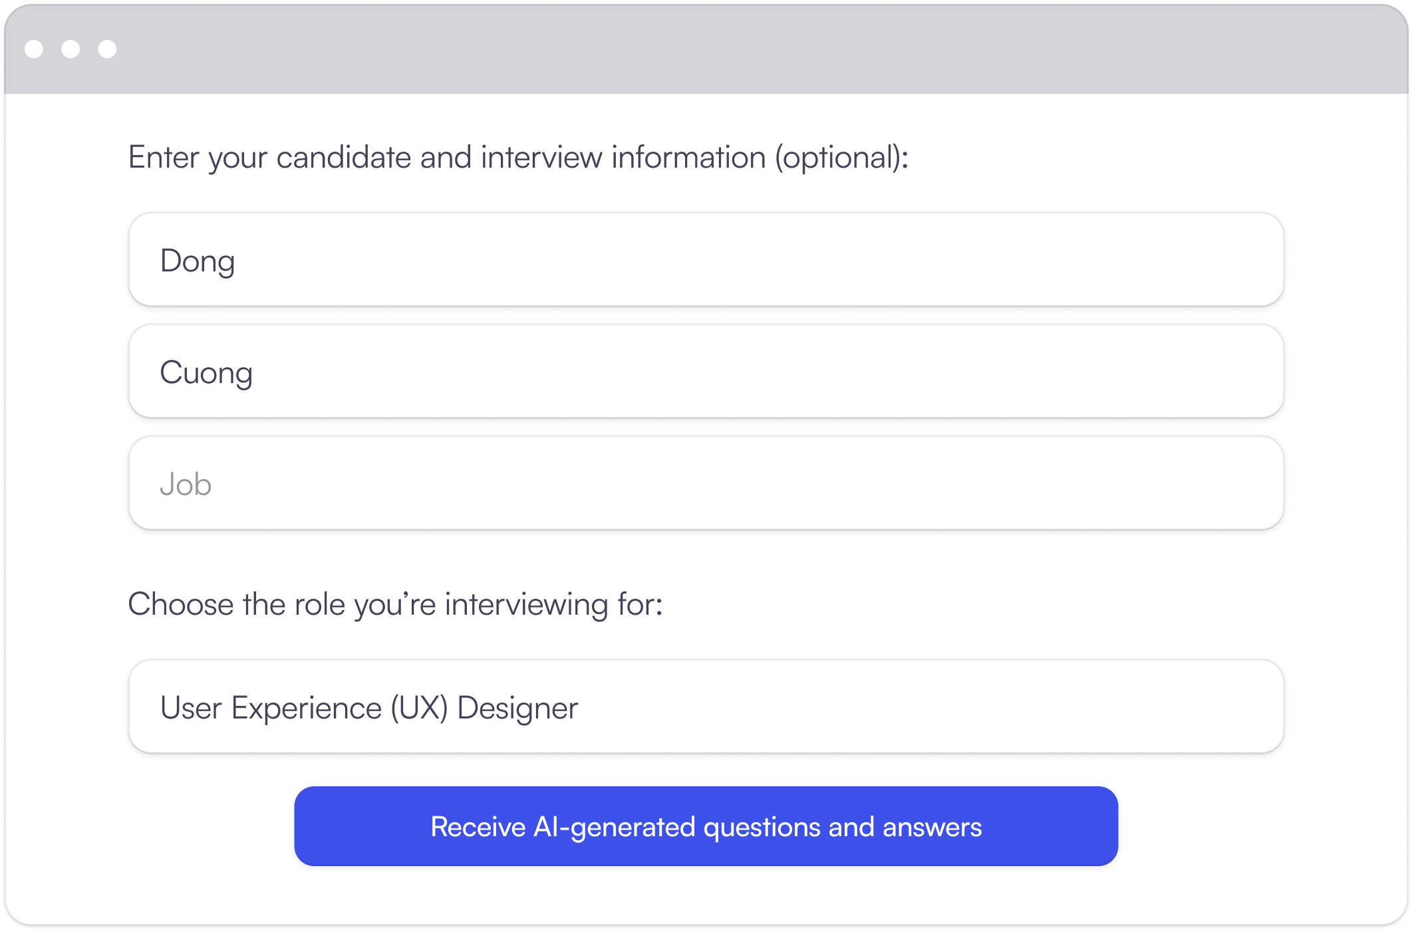Click the Job placeholder text
1412x930 pixels.
click(x=186, y=484)
